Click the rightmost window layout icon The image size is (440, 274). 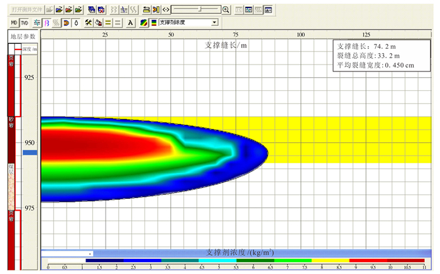pos(268,10)
